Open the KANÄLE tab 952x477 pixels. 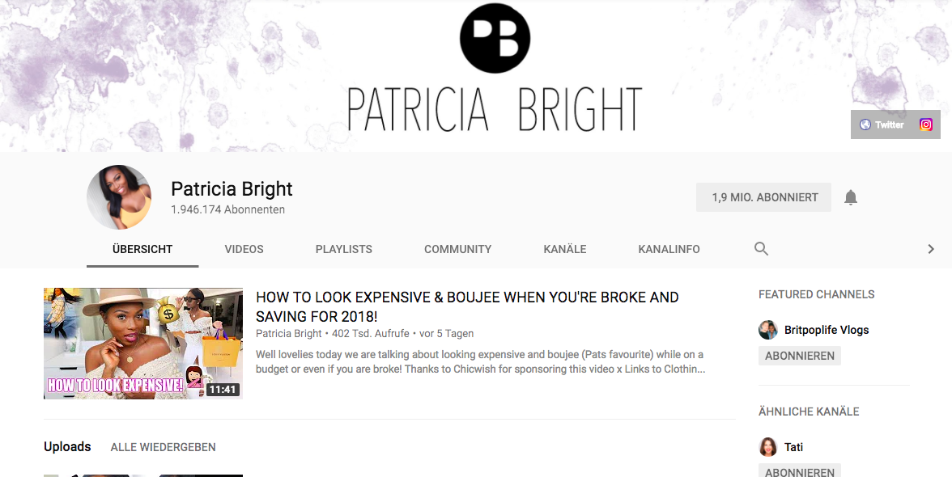[x=565, y=249]
